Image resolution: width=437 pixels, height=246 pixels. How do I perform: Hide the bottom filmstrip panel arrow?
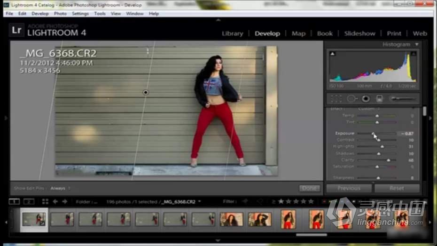[x=218, y=240]
